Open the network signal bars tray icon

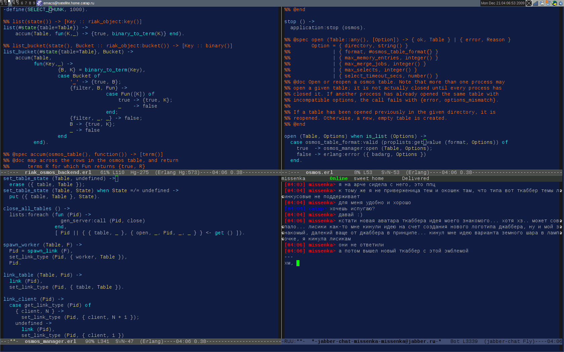535,3
